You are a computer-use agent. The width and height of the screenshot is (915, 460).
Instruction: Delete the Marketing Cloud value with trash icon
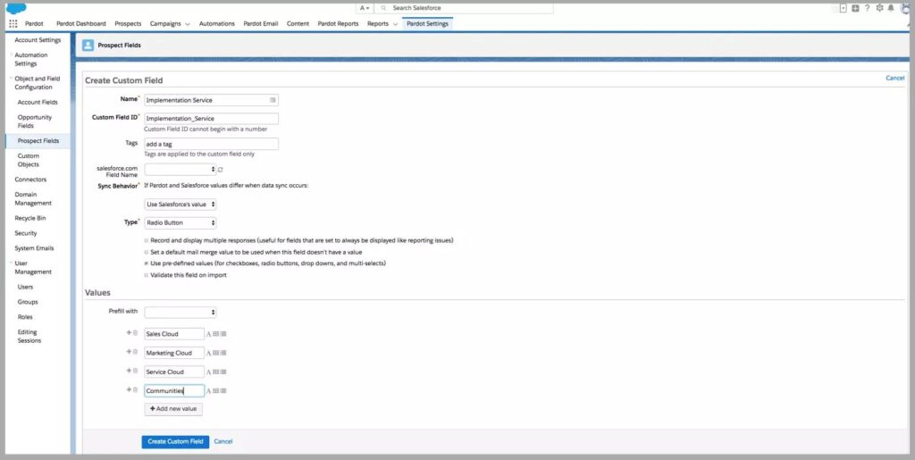[136, 352]
